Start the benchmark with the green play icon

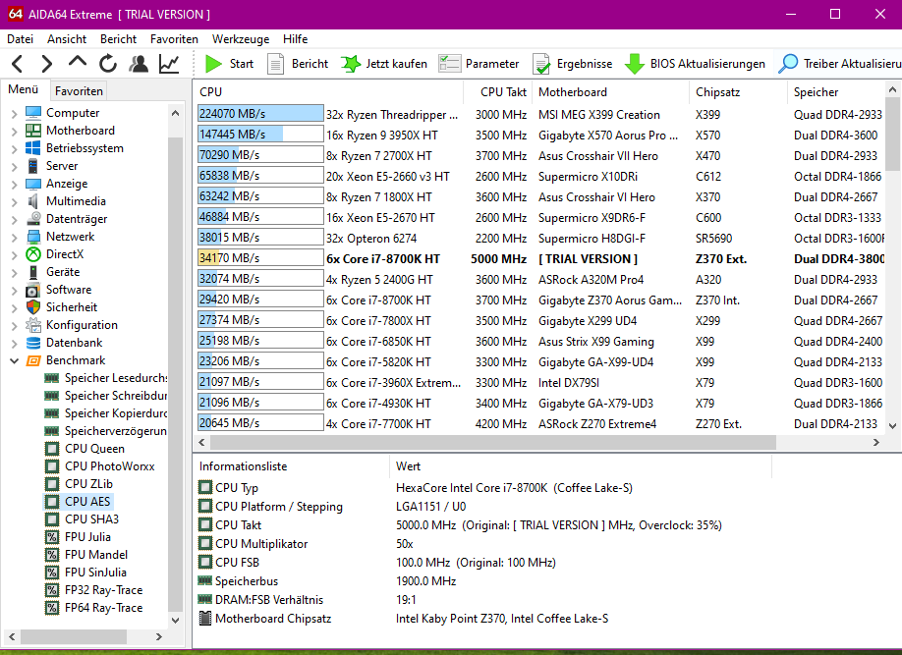click(213, 63)
